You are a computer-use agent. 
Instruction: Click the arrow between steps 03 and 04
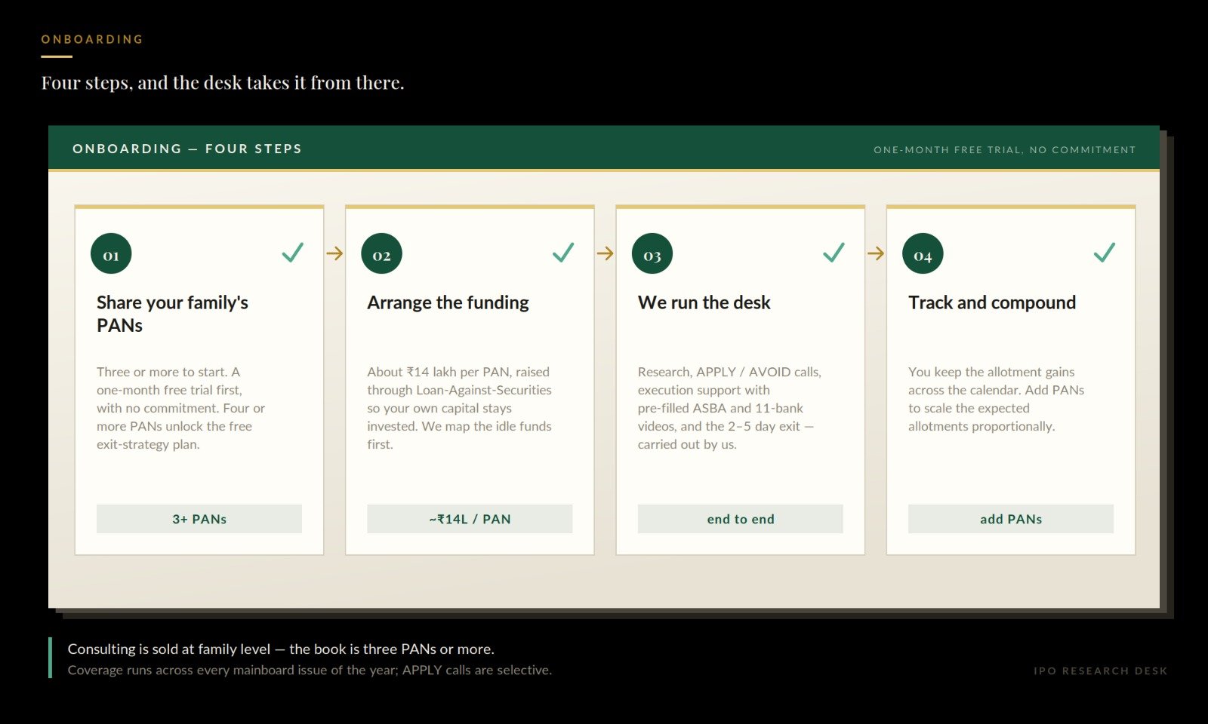click(876, 253)
